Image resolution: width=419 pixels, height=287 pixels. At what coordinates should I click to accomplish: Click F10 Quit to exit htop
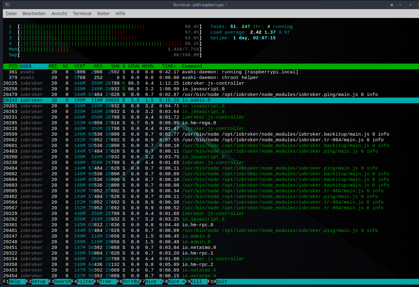point(221,281)
